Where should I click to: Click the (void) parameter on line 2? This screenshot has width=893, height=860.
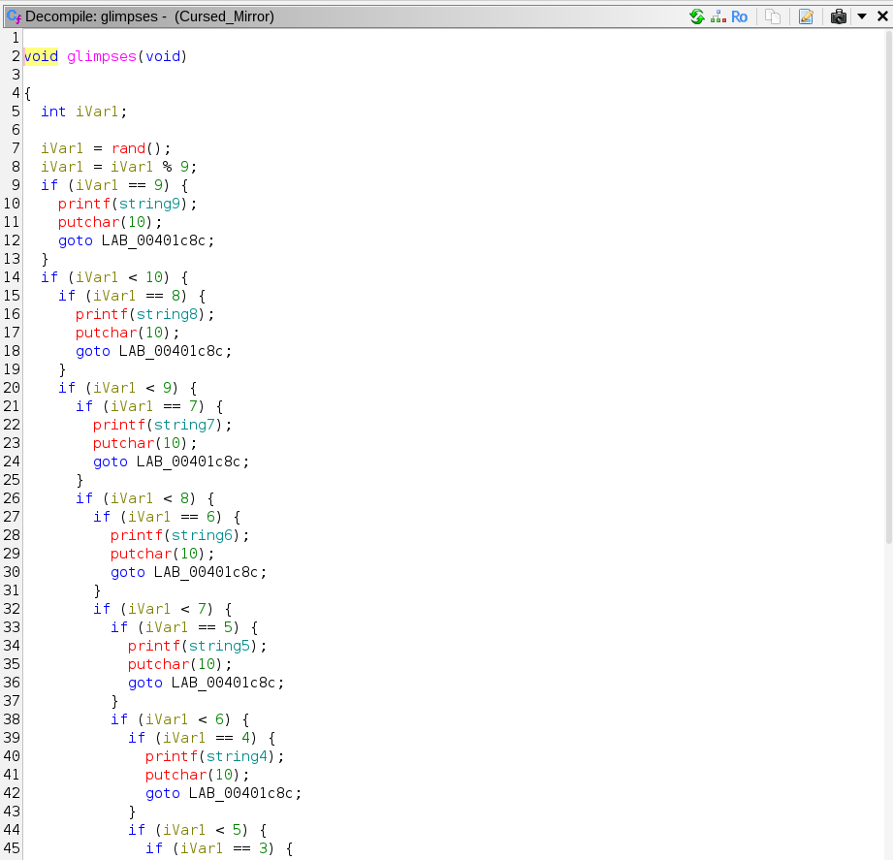pyautogui.click(x=162, y=56)
